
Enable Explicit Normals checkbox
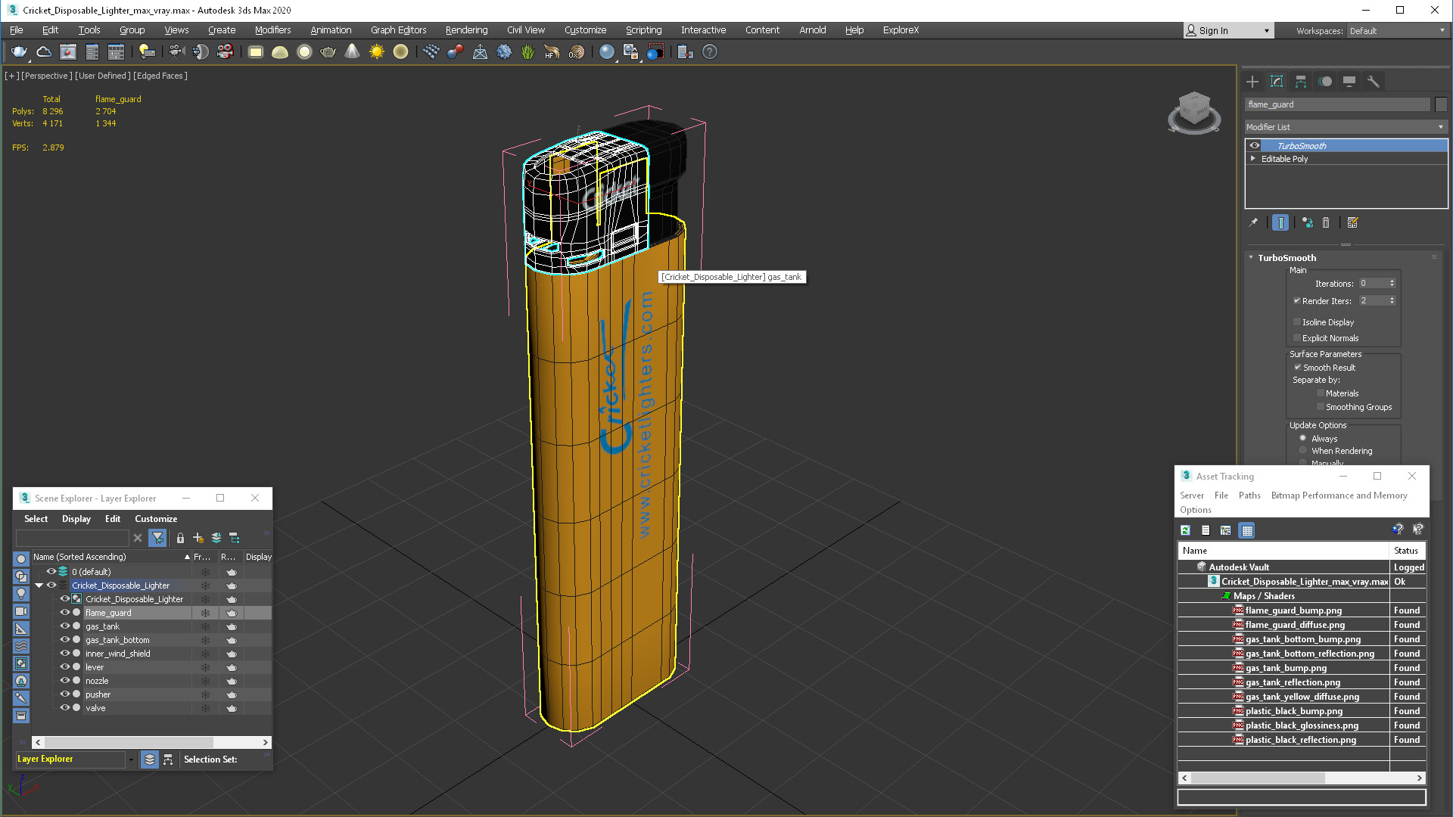click(x=1297, y=337)
